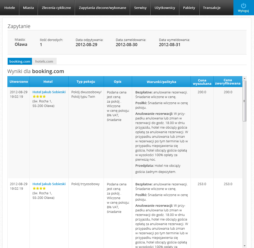Click the Wyloguj power icon

point(244,6)
